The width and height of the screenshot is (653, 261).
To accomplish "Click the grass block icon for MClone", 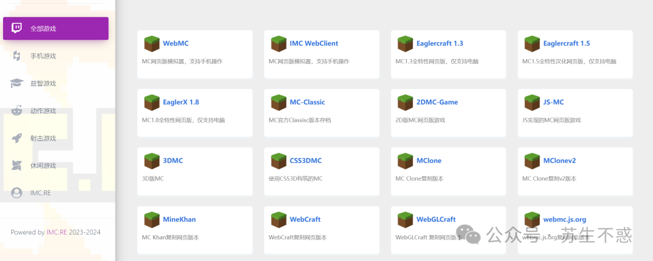I will click(405, 161).
